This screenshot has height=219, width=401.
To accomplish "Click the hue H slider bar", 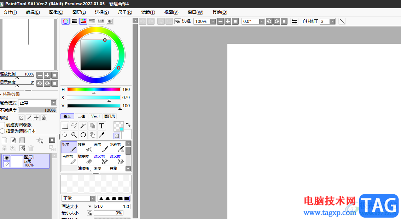I will coord(94,90).
